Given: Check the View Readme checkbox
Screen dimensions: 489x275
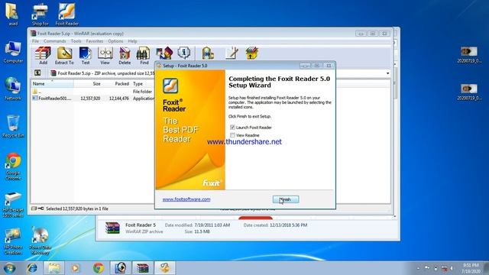Looking at the screenshot, I should [232, 135].
